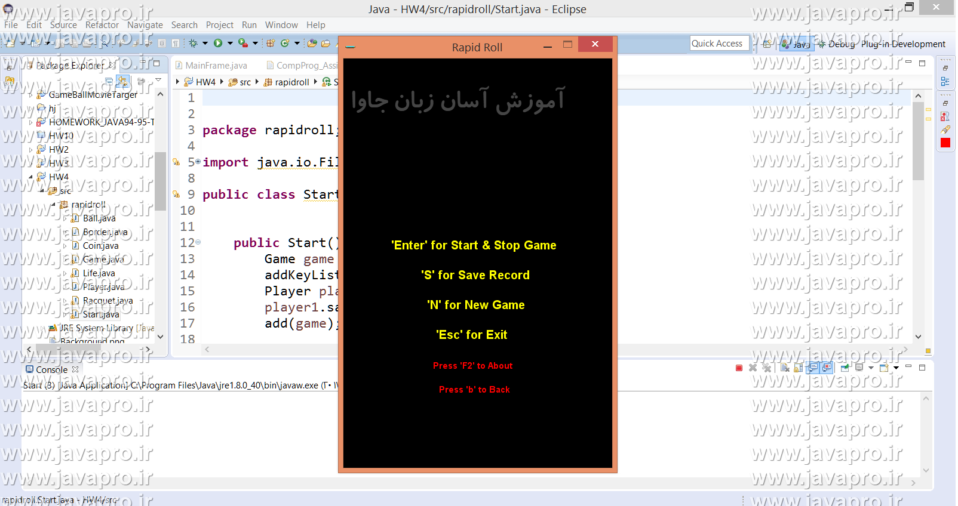Click the Pin Console icon
Image resolution: width=958 pixels, height=506 pixels.
845,368
